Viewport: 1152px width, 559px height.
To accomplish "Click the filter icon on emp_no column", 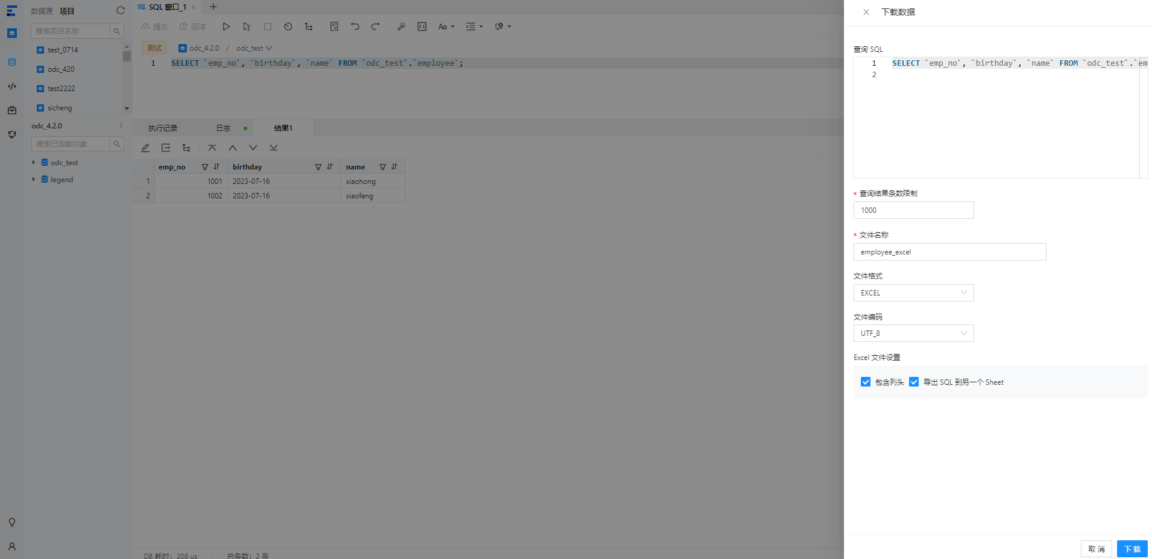I will (205, 167).
